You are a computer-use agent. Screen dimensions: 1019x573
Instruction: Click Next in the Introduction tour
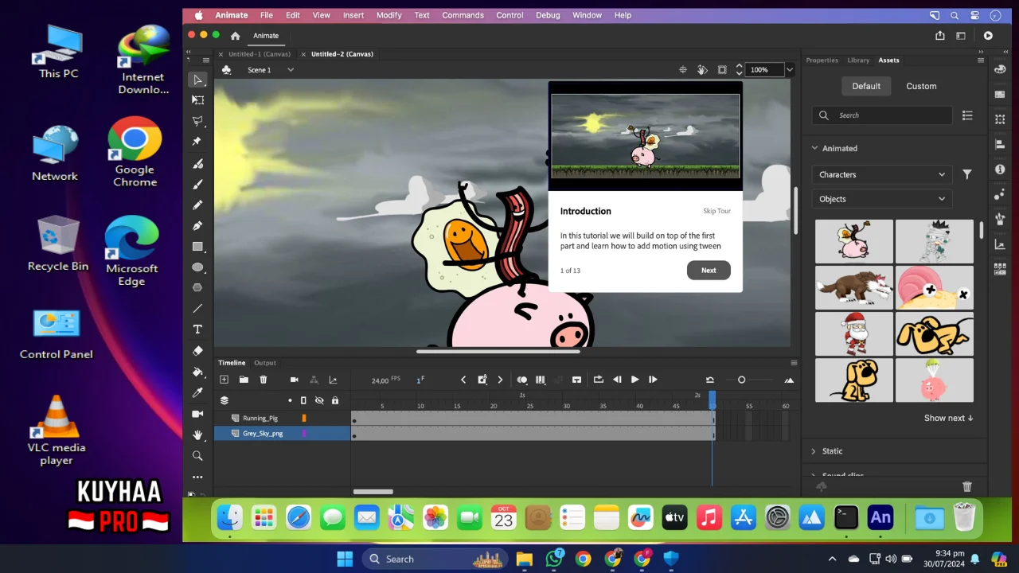click(709, 270)
